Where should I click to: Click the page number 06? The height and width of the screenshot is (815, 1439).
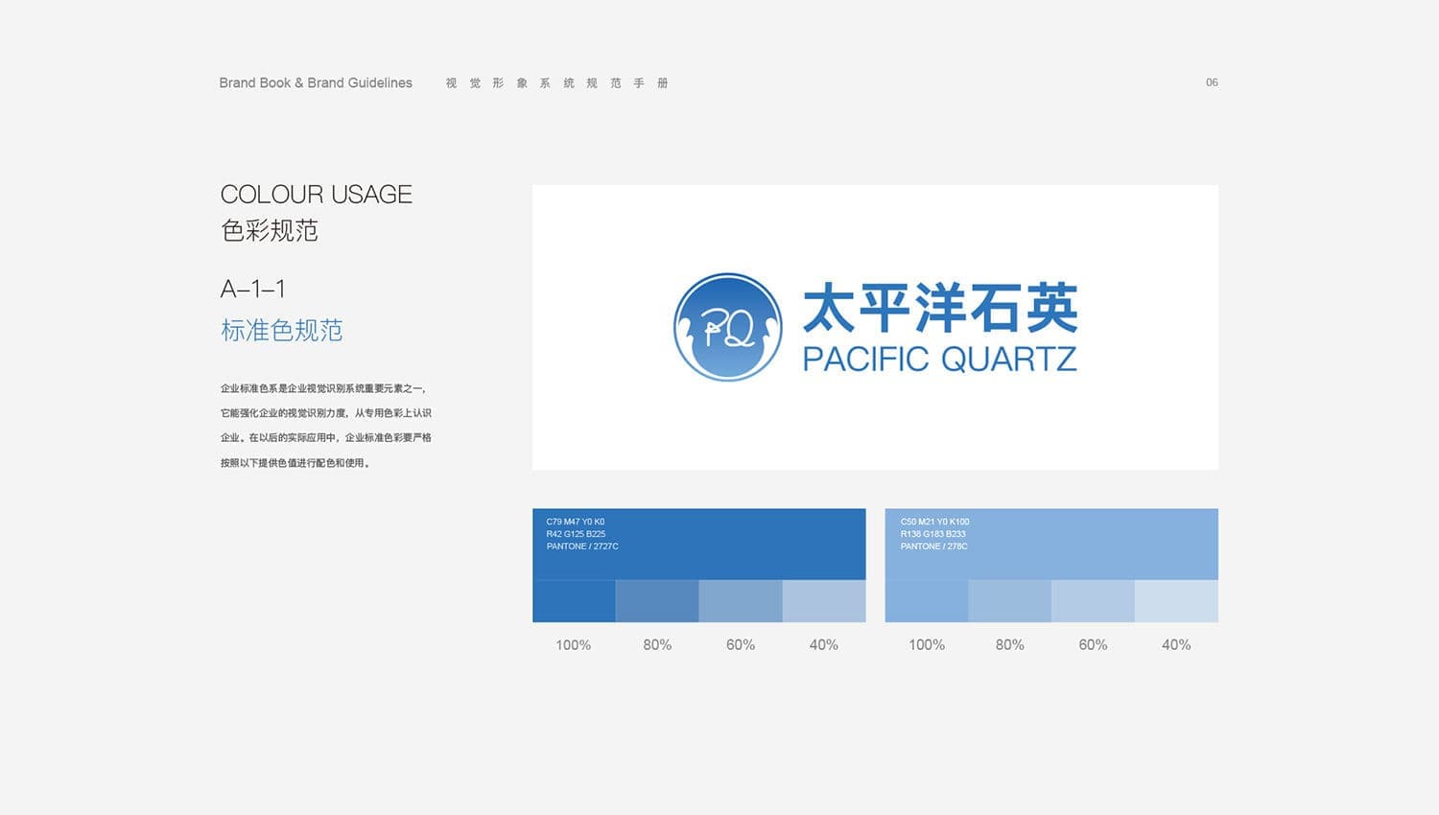[x=1212, y=82]
